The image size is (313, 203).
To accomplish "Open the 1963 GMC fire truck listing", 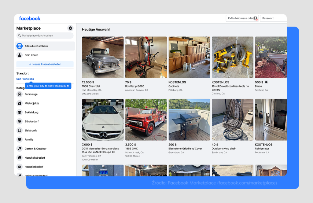I will tap(146, 120).
